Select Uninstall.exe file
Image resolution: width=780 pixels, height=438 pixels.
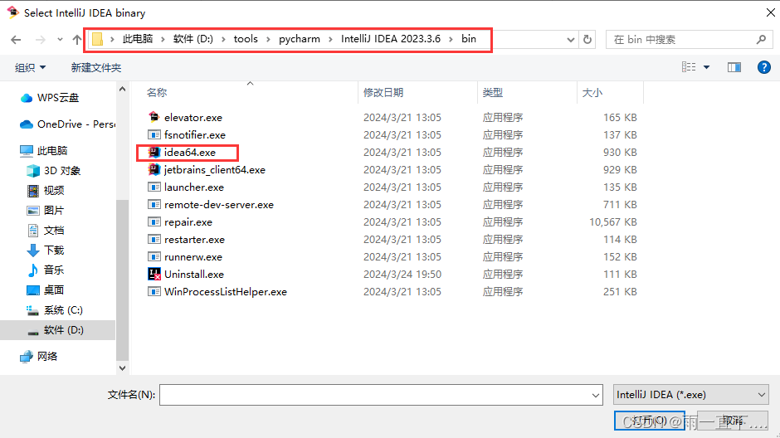194,275
